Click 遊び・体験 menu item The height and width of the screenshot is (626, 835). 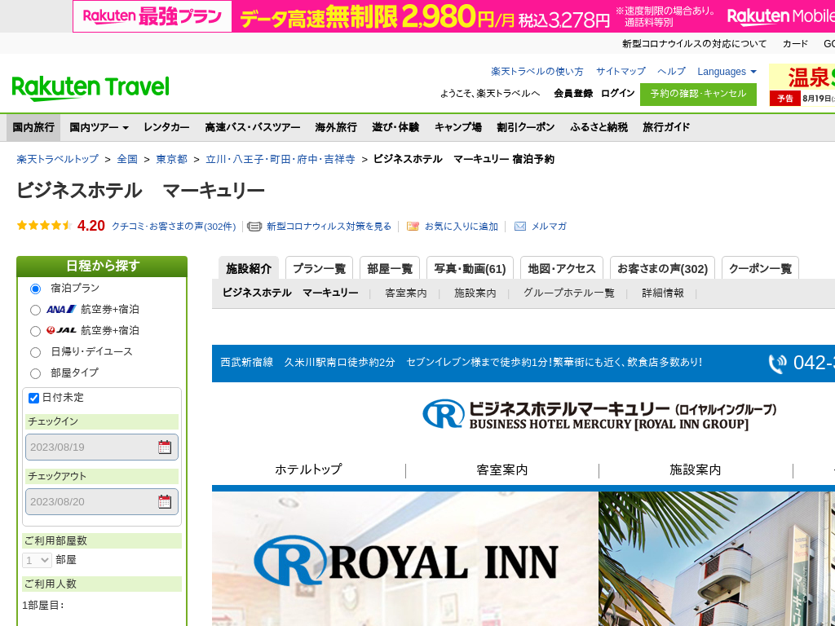pyautogui.click(x=395, y=127)
